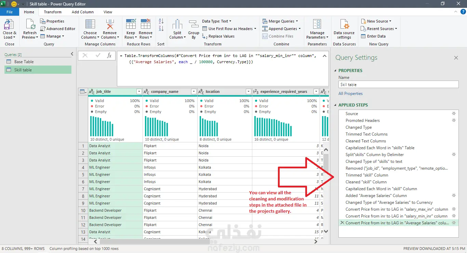Expand the Append Queries dropdown
Screen dimensions: 467x253
click(x=299, y=29)
